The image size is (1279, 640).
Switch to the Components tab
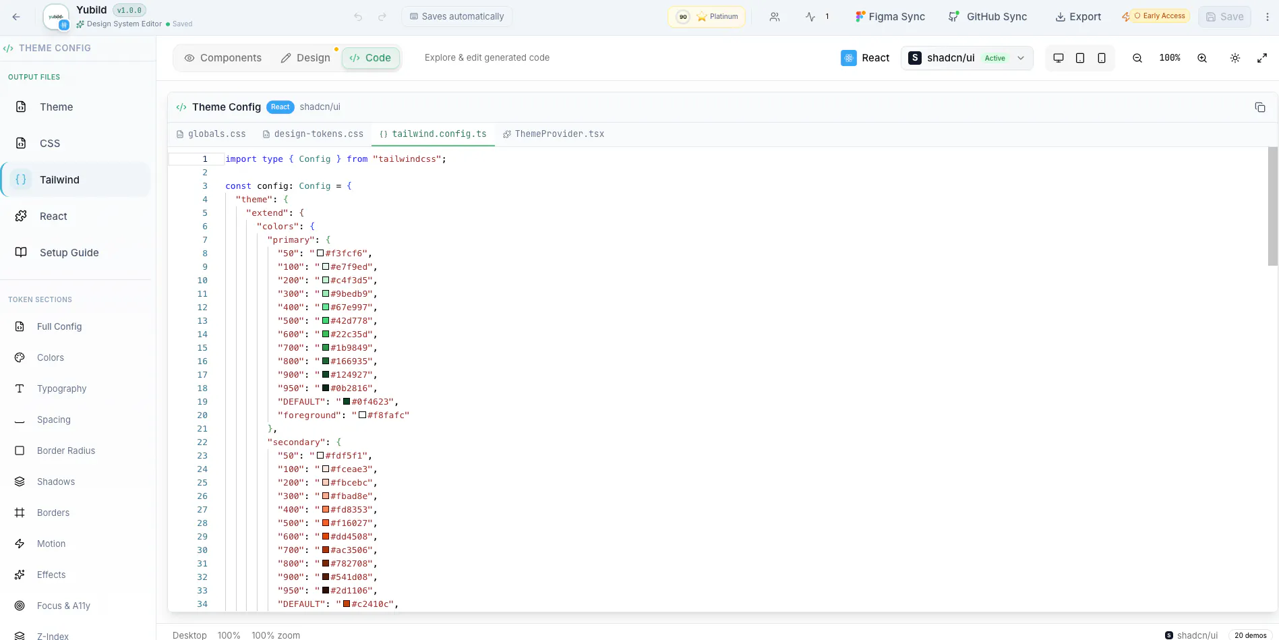pos(222,58)
